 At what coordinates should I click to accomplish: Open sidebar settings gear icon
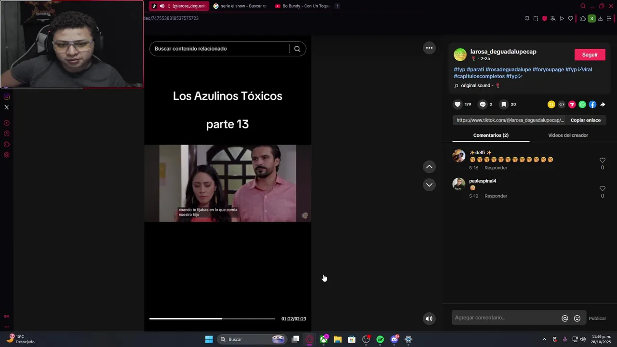[x=6, y=155]
